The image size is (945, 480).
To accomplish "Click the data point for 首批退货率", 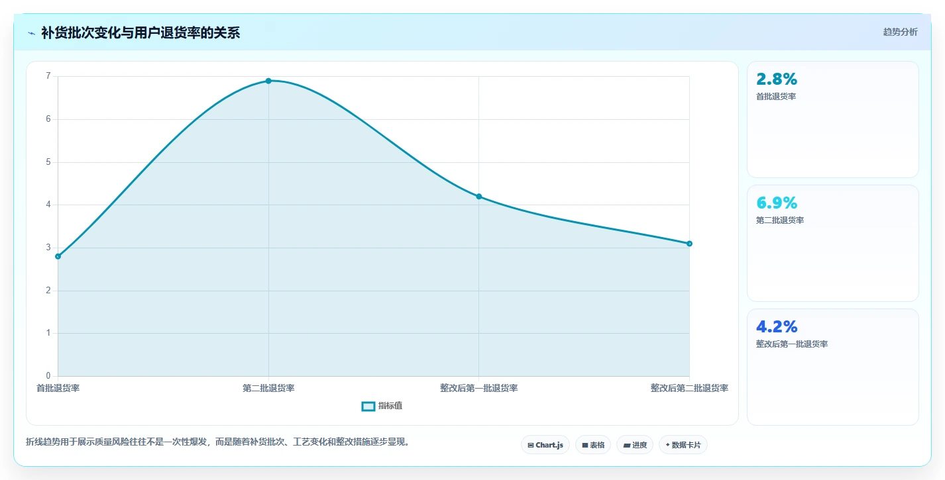I will tap(58, 256).
